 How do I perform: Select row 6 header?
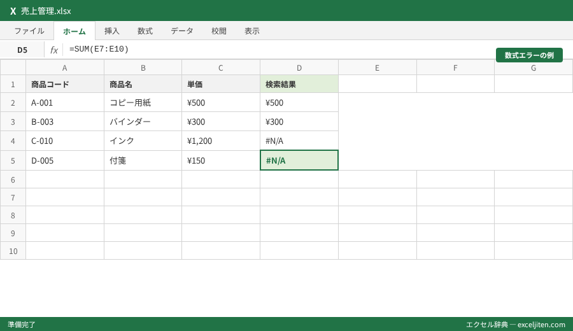13,180
